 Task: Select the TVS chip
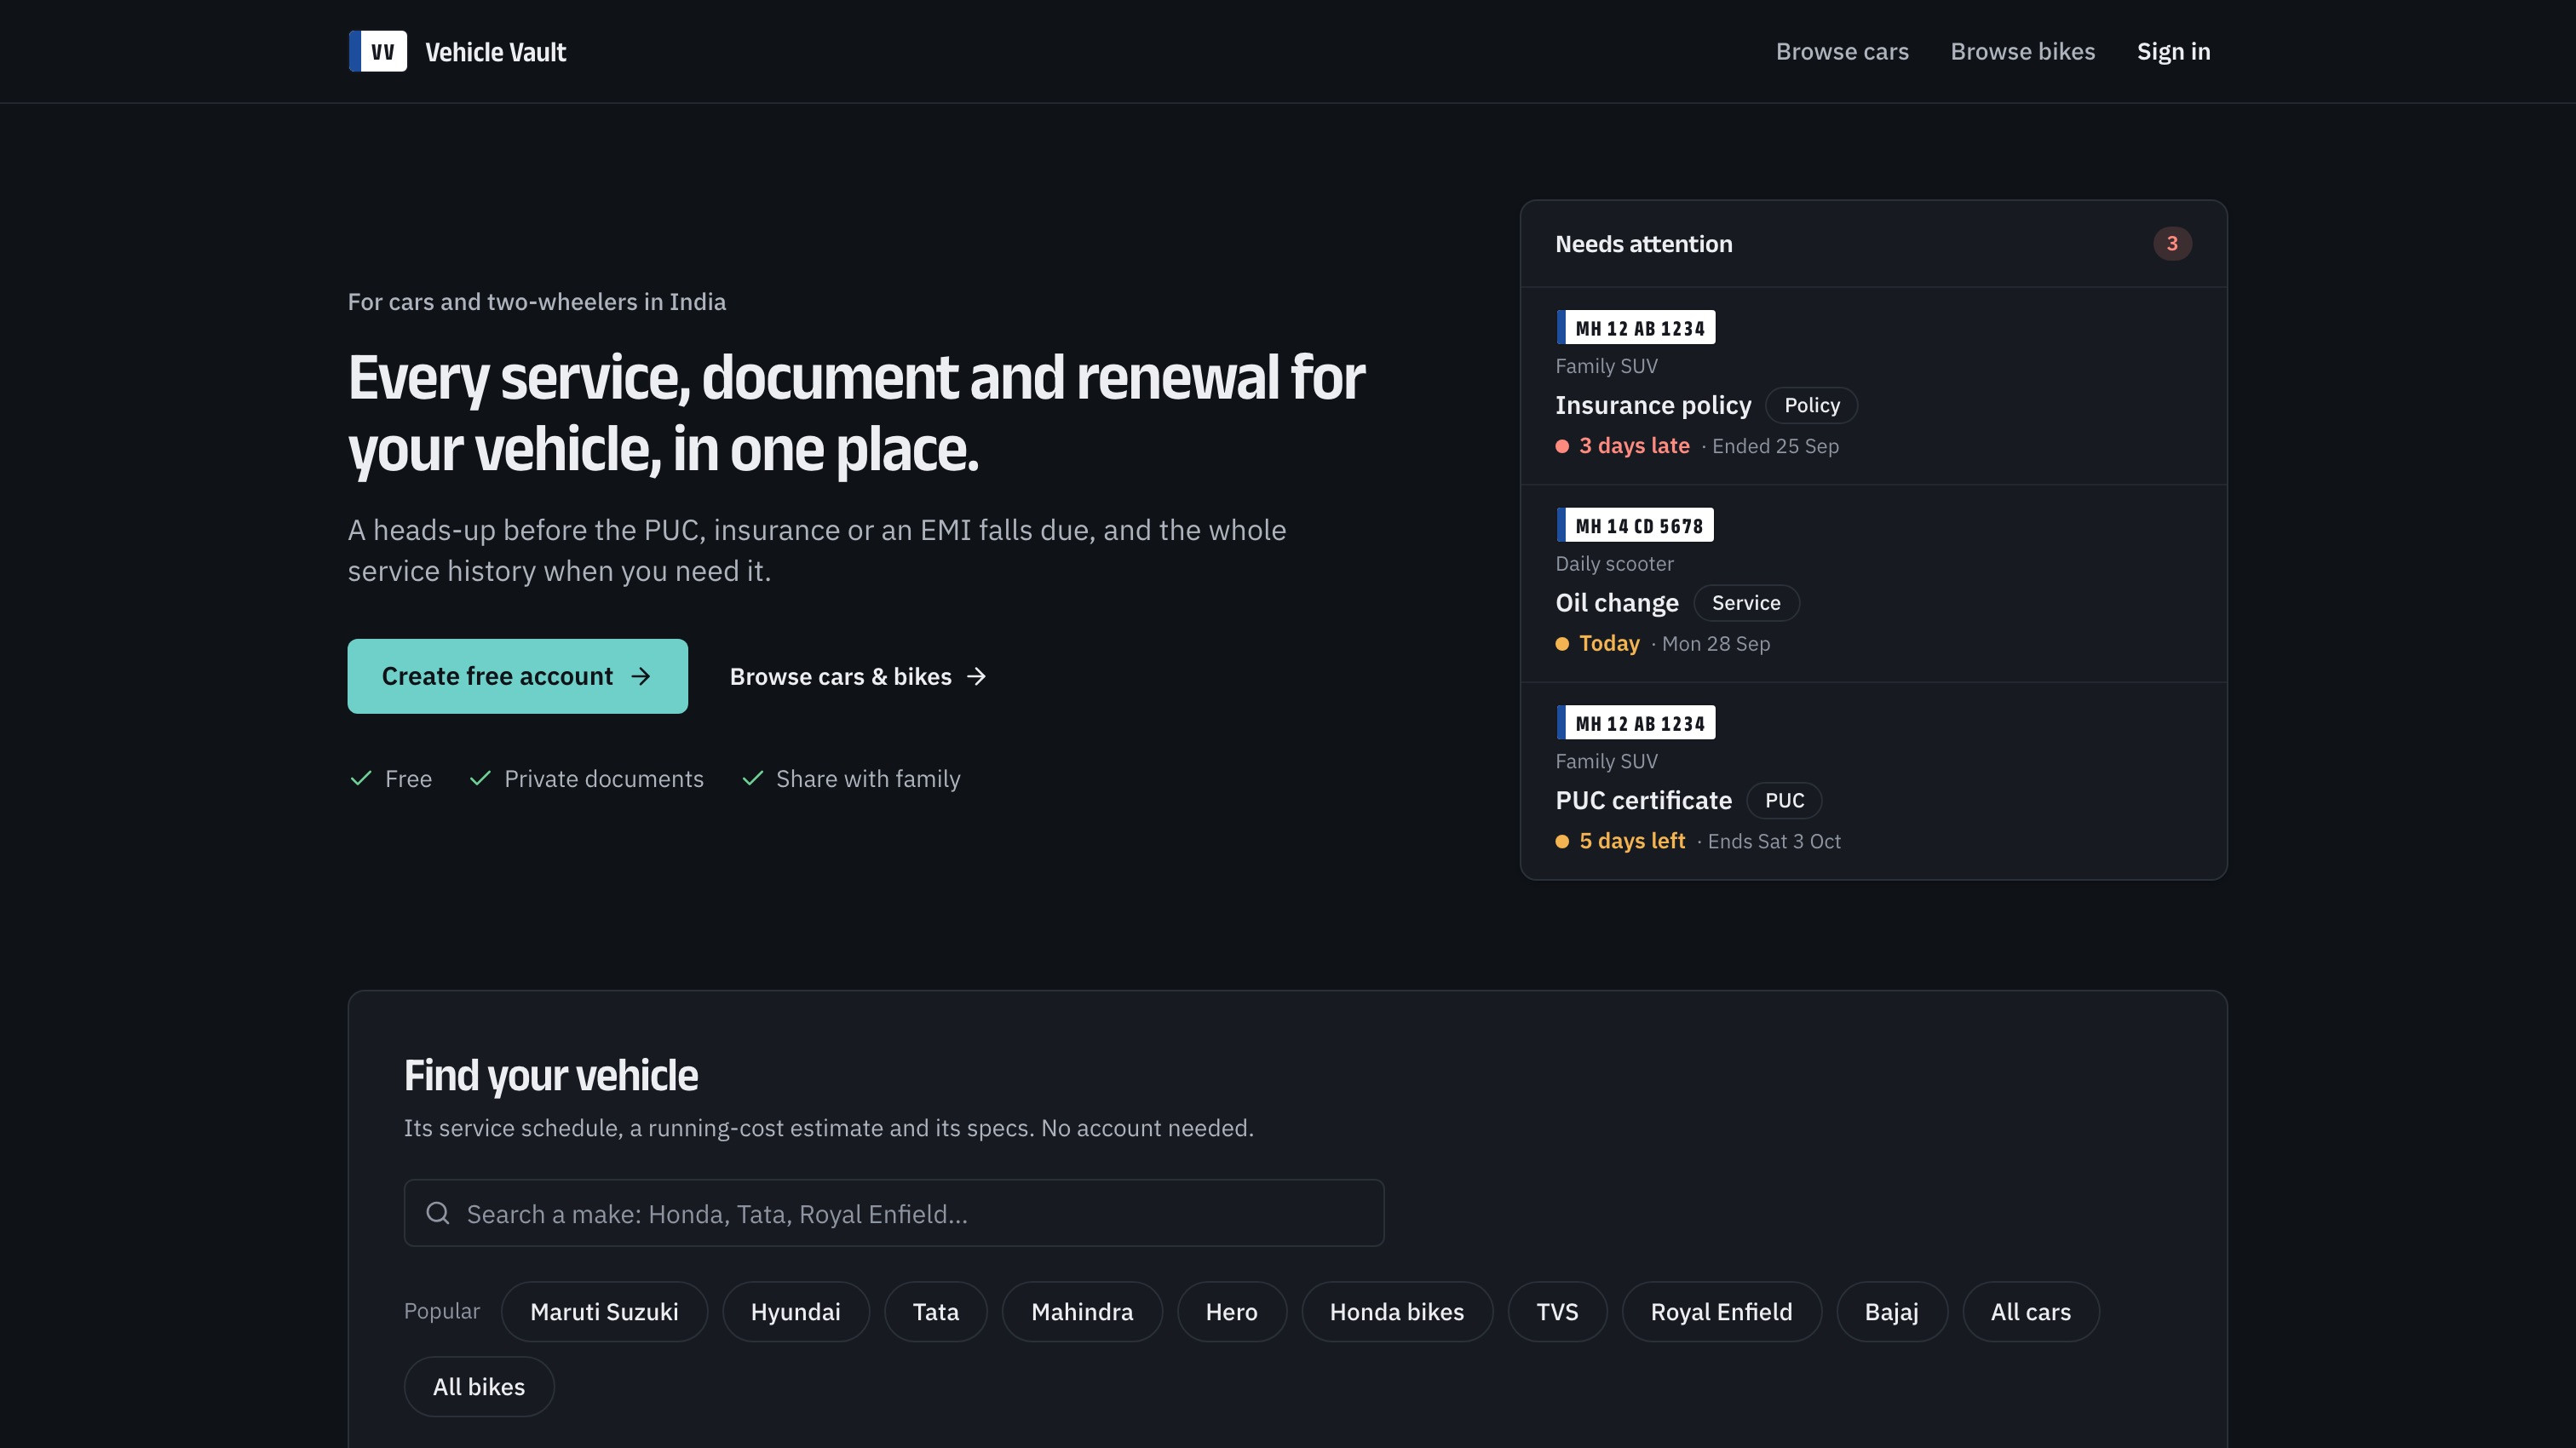coord(1557,1312)
